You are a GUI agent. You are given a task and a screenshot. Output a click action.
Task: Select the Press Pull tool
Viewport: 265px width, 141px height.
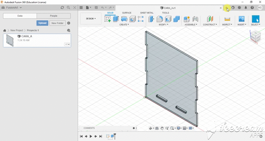[x=151, y=19]
